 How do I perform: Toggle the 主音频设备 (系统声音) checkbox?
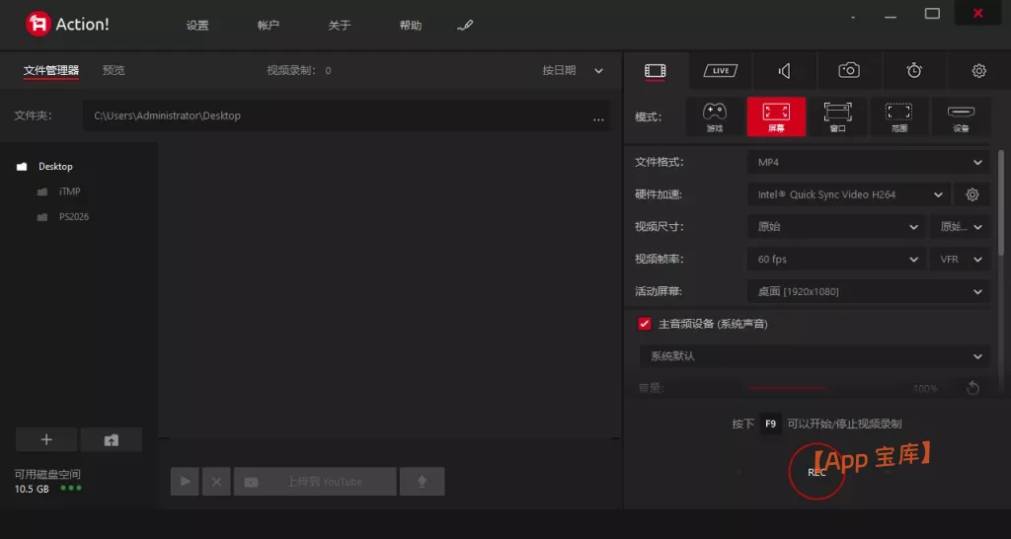pyautogui.click(x=644, y=324)
